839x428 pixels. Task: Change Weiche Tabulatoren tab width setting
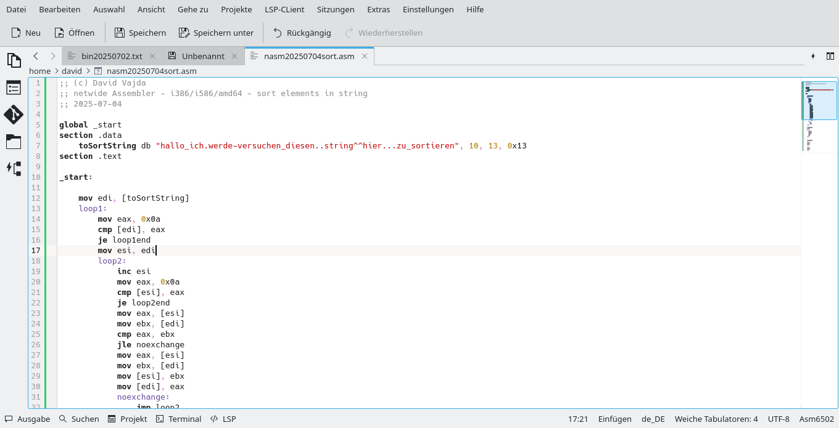click(x=716, y=419)
